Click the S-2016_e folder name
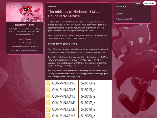This screenshot has height=118, width=157. tap(88, 96)
